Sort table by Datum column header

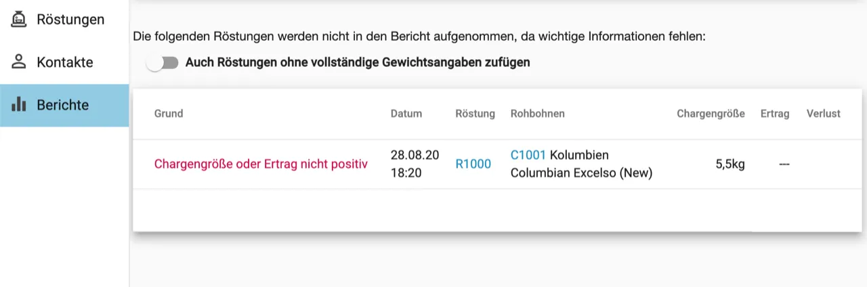click(x=406, y=114)
